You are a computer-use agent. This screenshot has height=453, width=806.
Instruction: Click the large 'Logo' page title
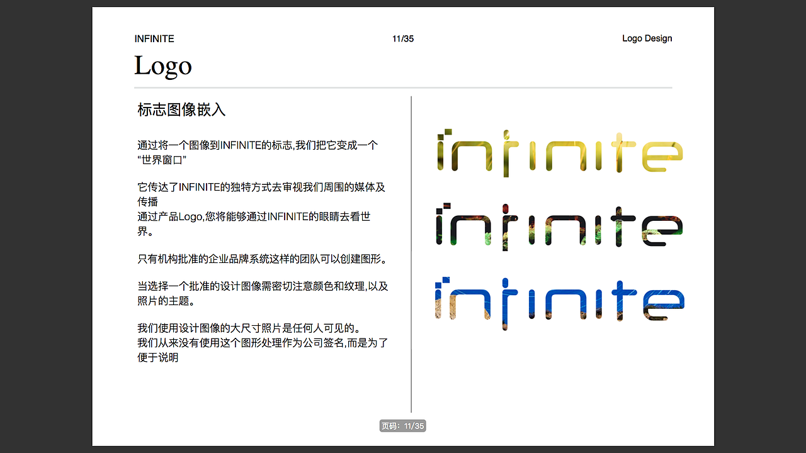[163, 66]
